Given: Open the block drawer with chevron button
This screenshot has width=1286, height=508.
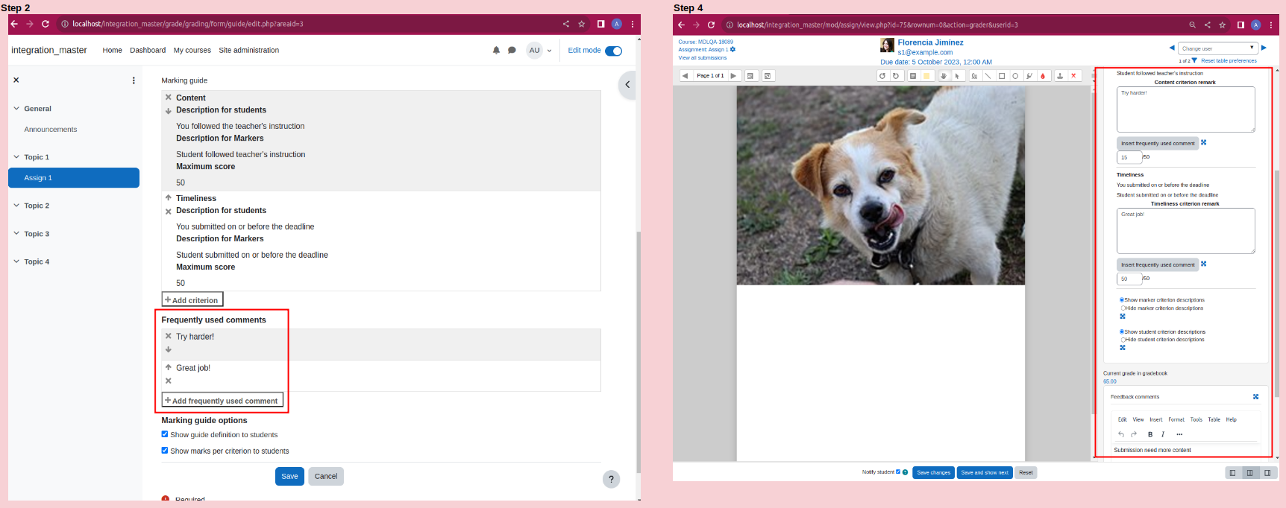Looking at the screenshot, I should (x=627, y=85).
